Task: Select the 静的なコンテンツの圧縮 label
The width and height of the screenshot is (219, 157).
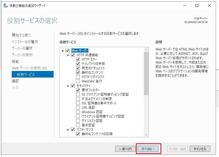Action: click(x=97, y=134)
